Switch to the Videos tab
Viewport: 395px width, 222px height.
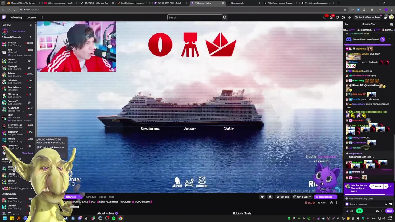(102, 197)
